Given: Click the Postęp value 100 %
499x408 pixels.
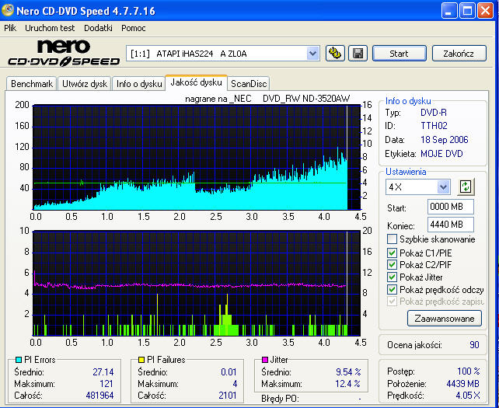Looking at the screenshot, I should pyautogui.click(x=469, y=371).
